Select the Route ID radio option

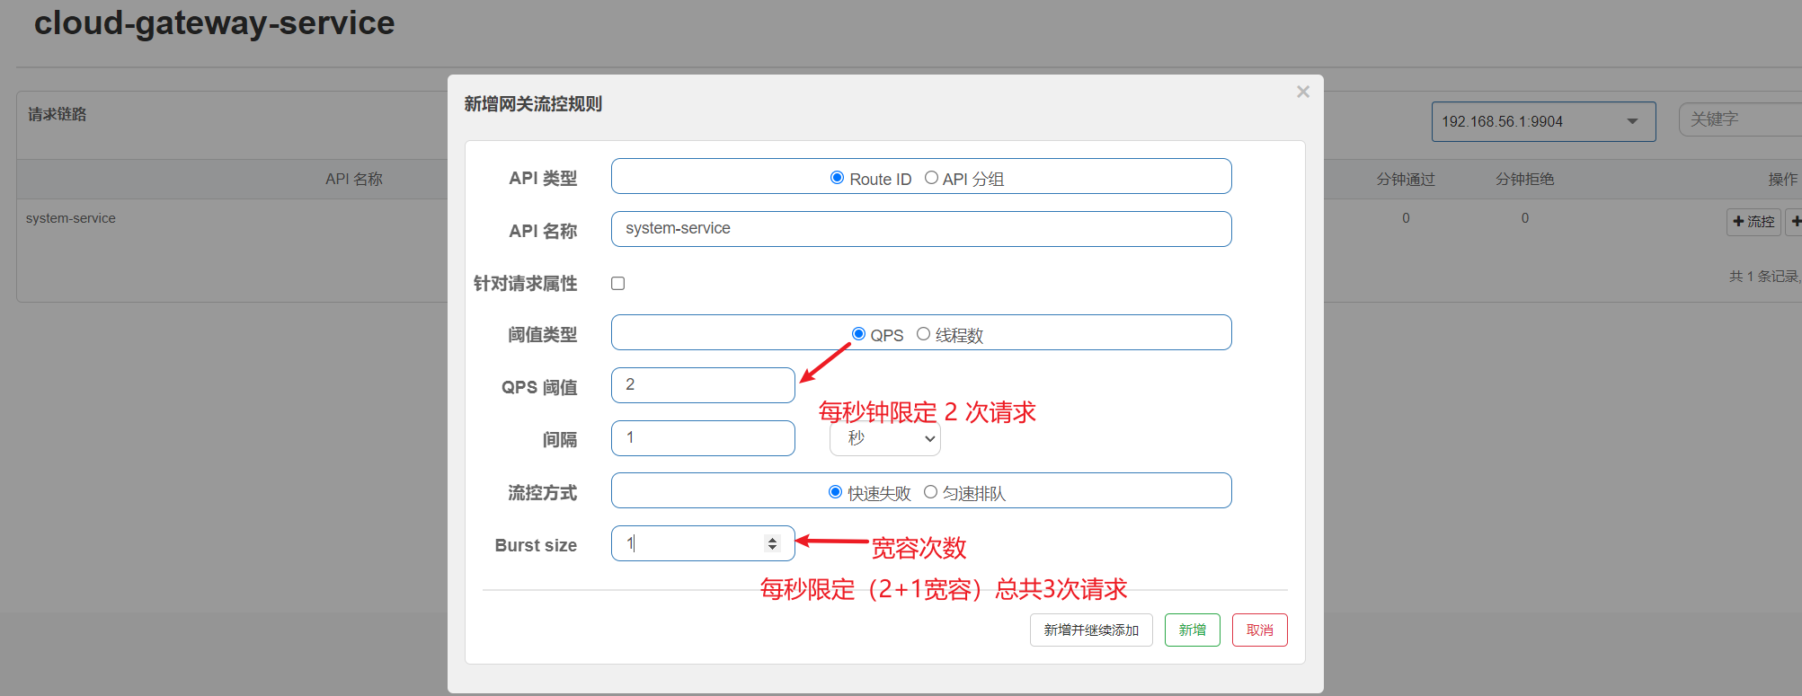[x=837, y=178]
